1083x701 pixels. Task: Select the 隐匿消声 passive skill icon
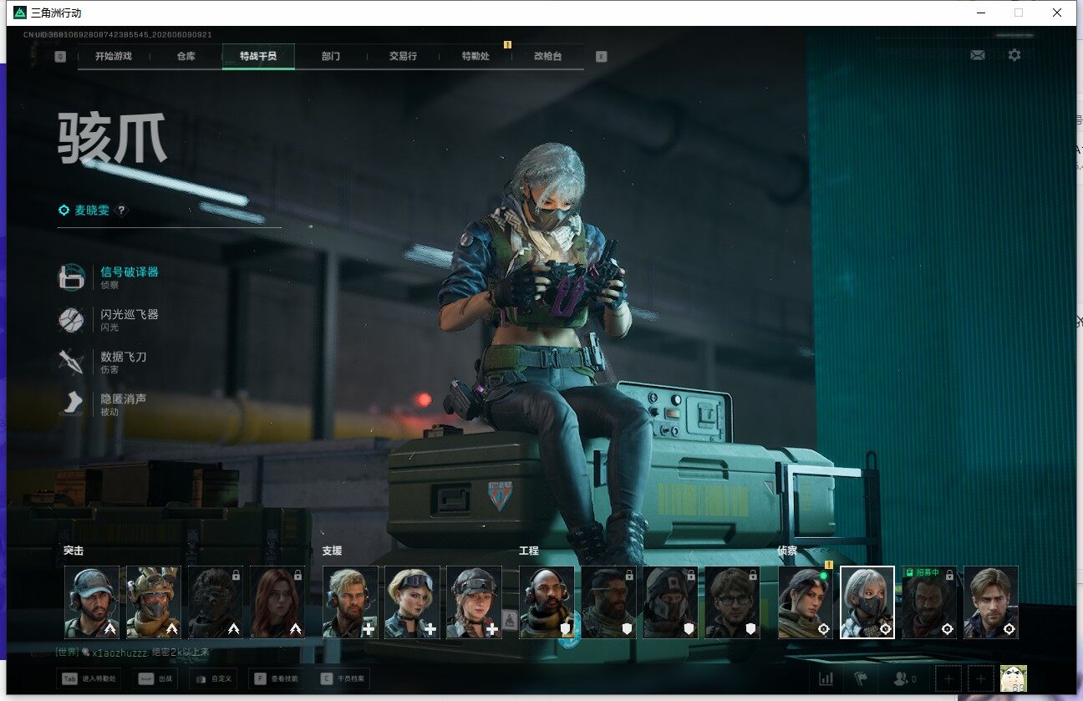[71, 404]
